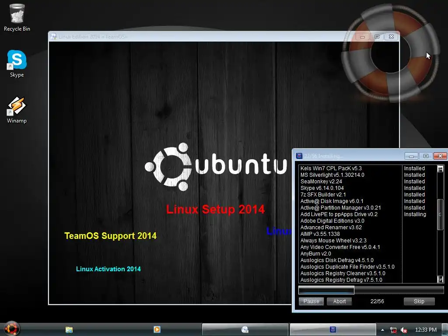
Task: Minimize the Linux Edition 2014 window
Action: click(x=362, y=37)
